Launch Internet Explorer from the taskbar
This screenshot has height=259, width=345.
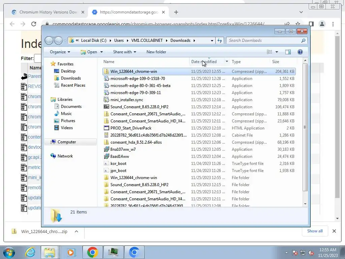(x=30, y=252)
